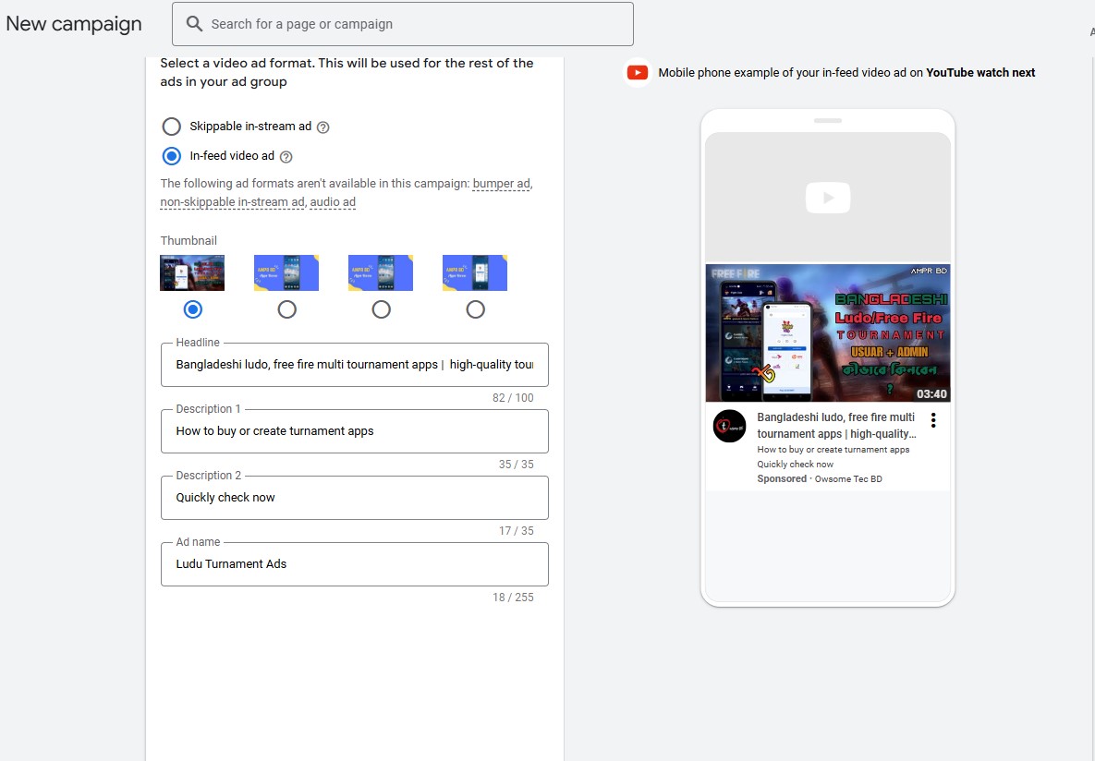Open help icon for Skippable in-stream ad

pyautogui.click(x=322, y=127)
